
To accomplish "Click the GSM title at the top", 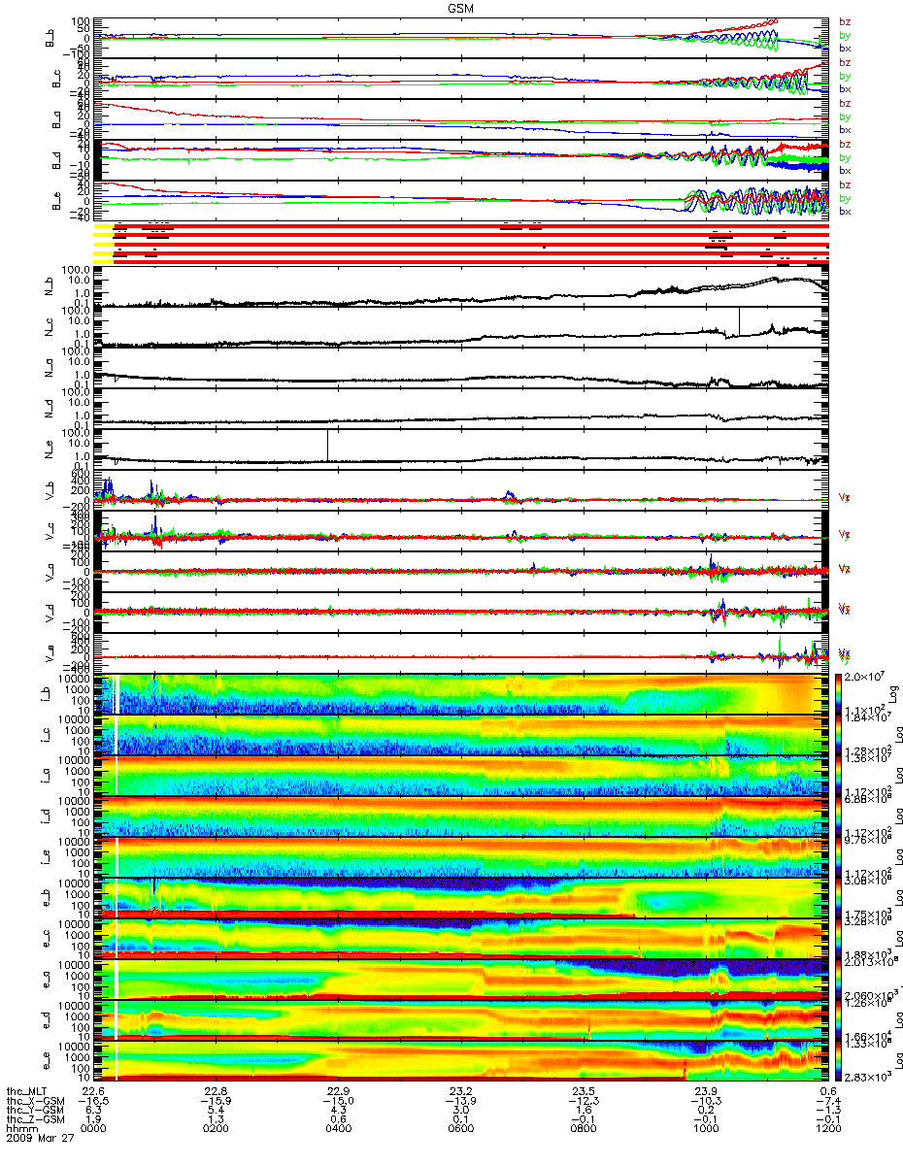I will 463,7.
